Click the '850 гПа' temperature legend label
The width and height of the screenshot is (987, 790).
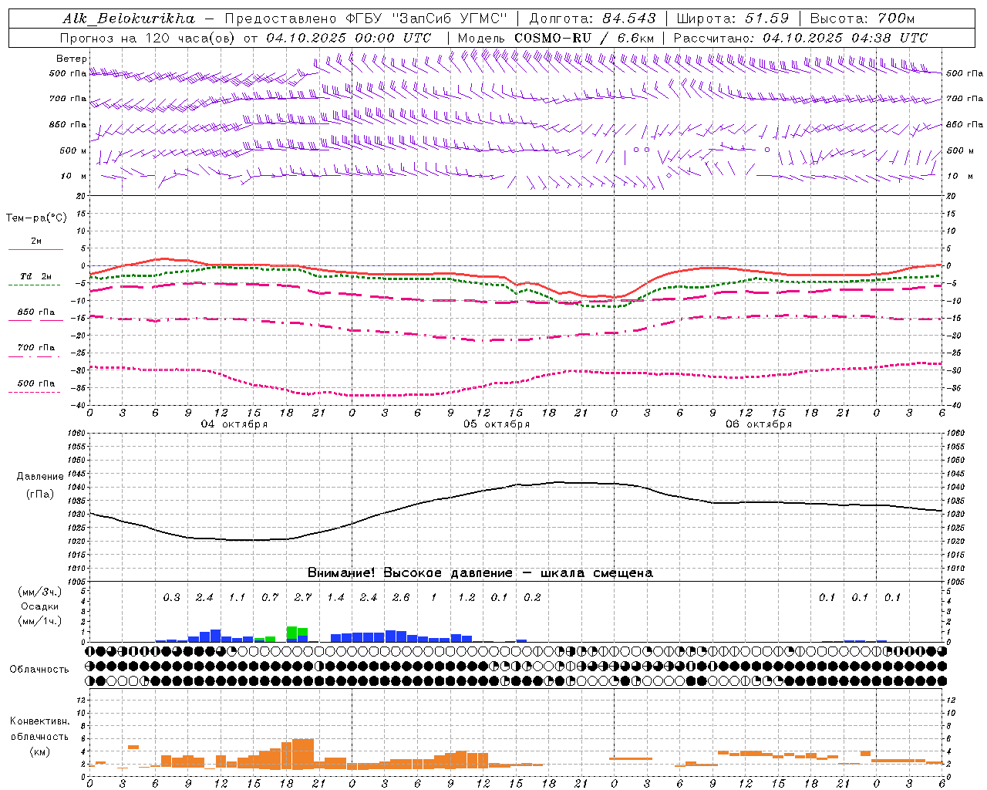[x=36, y=312]
